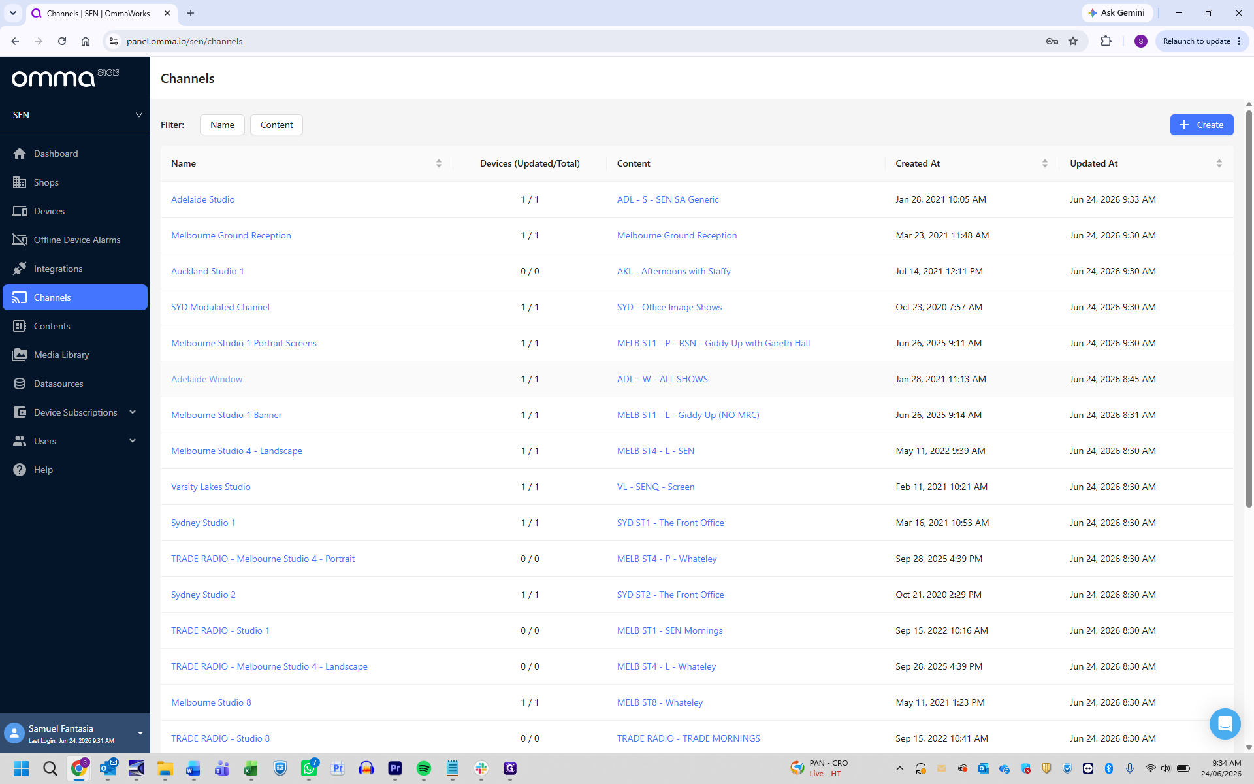
Task: Open Adelaide Studio channel link
Action: click(202, 199)
